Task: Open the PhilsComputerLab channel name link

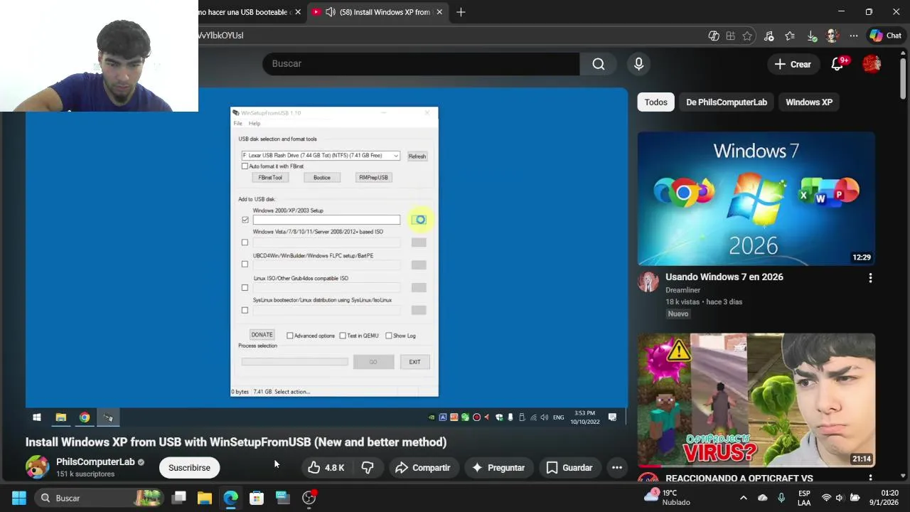Action: point(95,462)
